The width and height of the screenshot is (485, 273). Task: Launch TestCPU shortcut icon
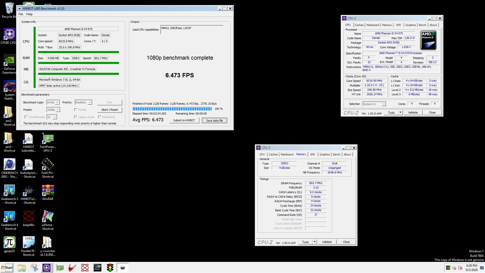click(48, 168)
